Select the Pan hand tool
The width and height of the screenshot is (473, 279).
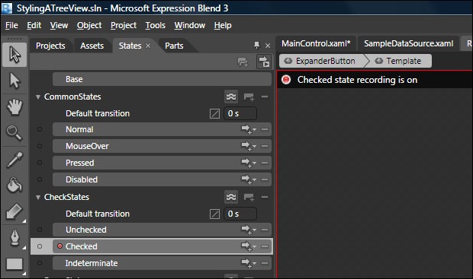pos(14,106)
